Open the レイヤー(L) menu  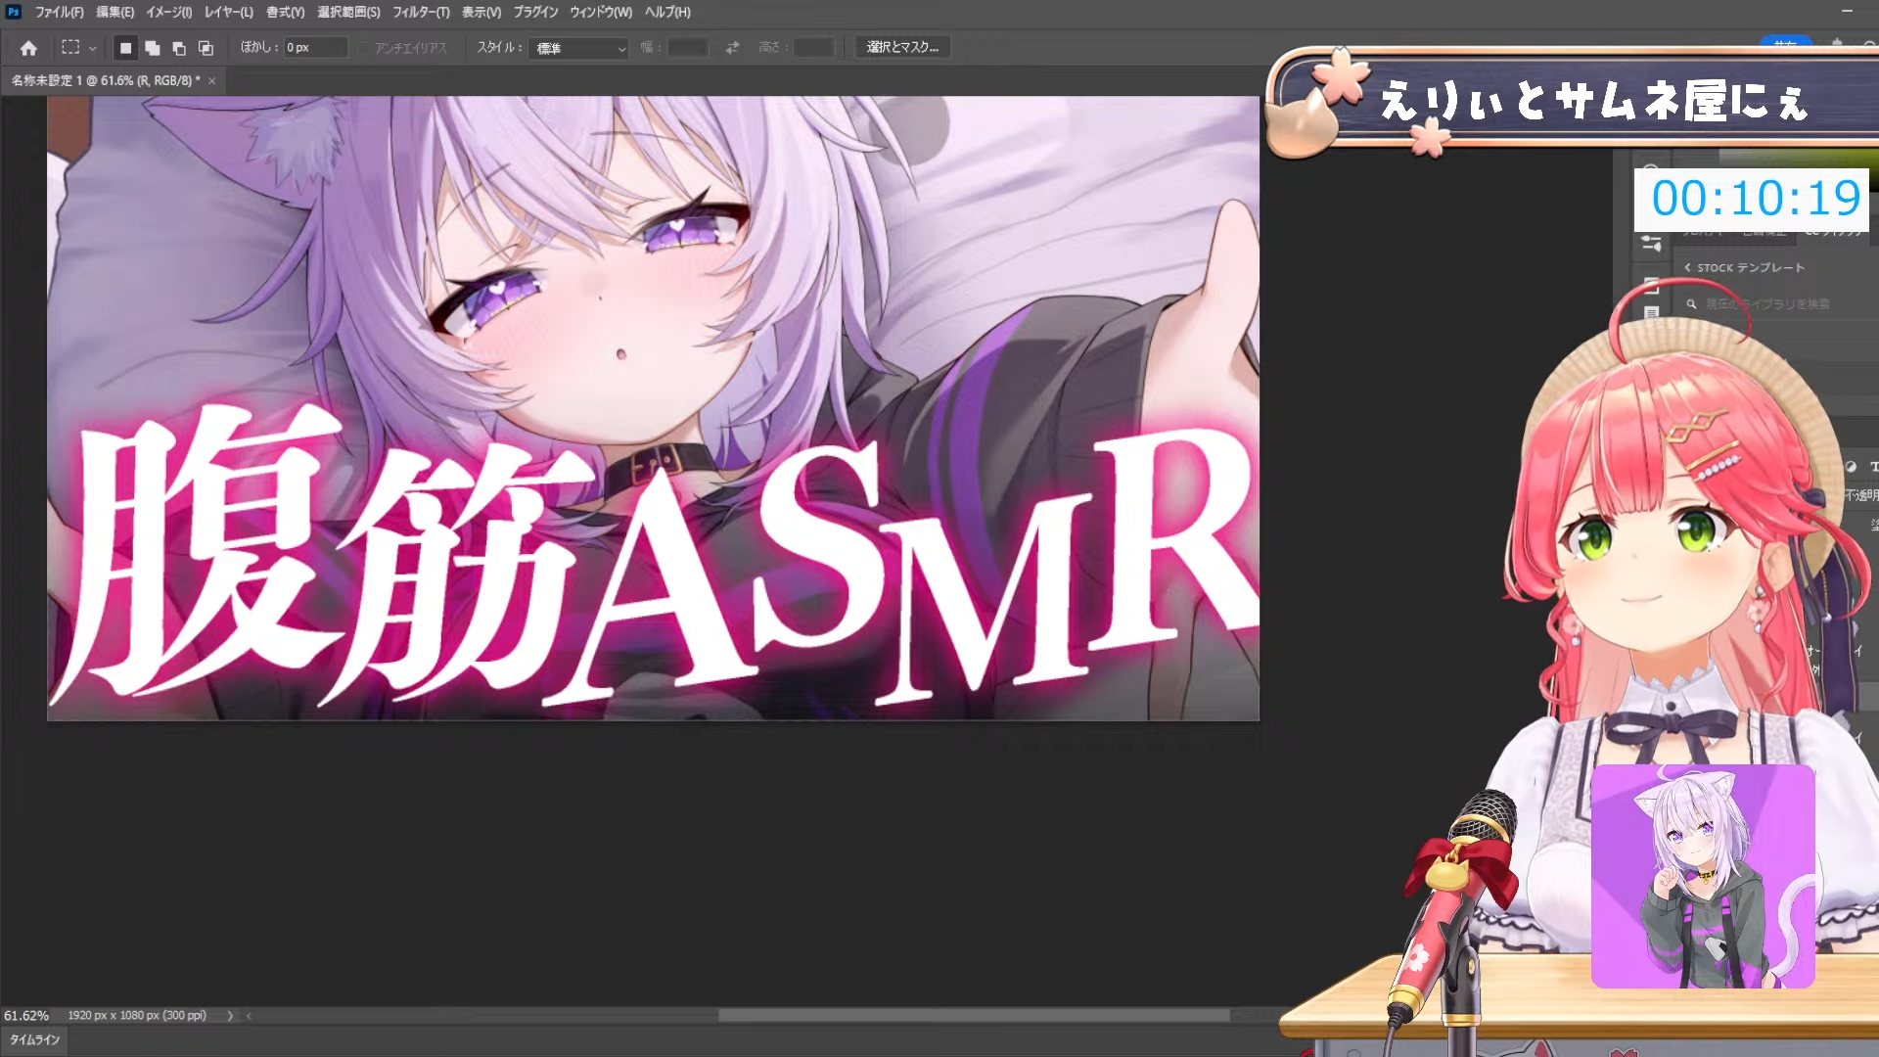(x=228, y=12)
